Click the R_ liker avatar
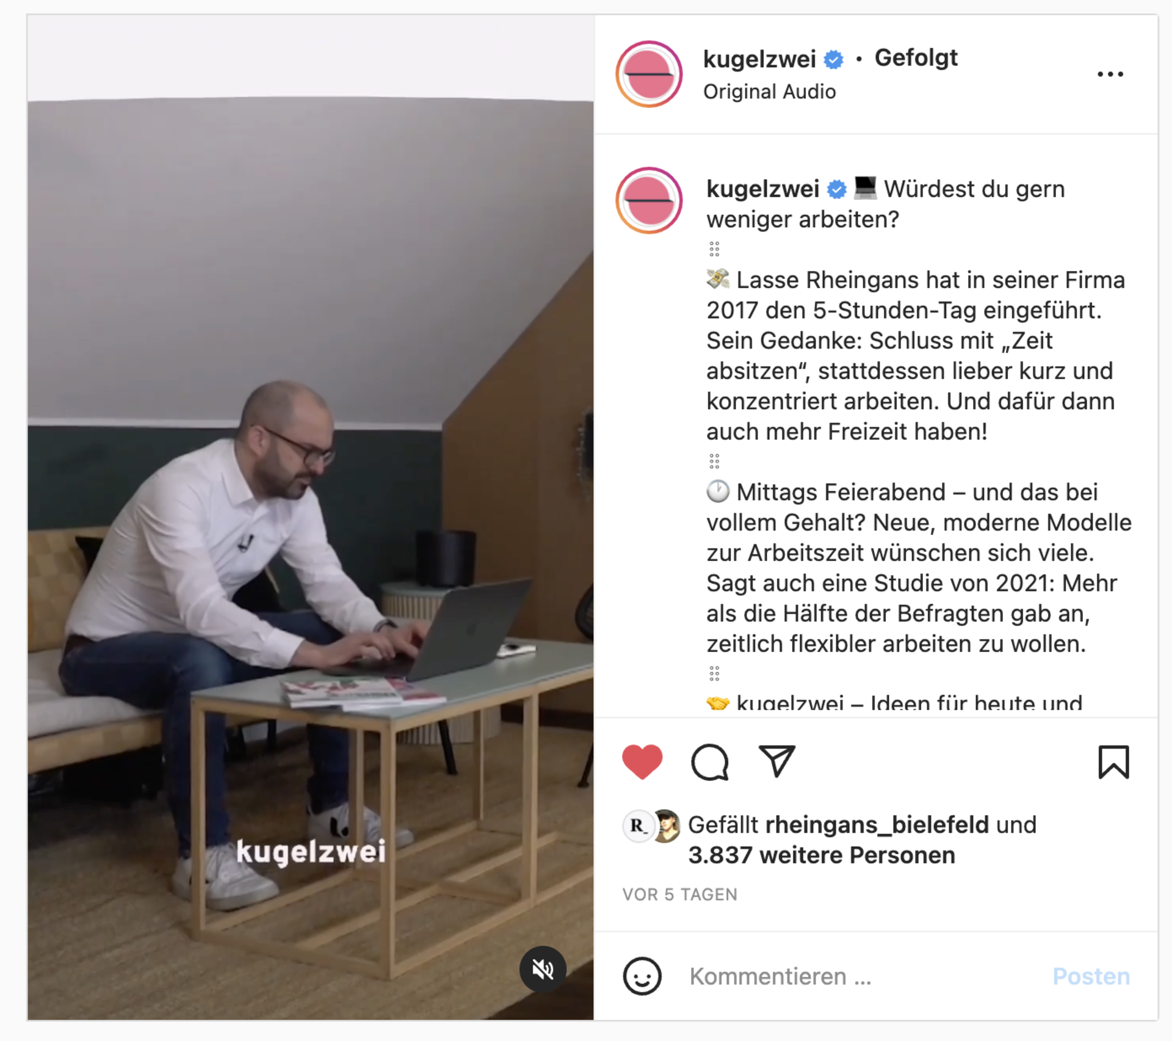This screenshot has width=1172, height=1041. 638,827
